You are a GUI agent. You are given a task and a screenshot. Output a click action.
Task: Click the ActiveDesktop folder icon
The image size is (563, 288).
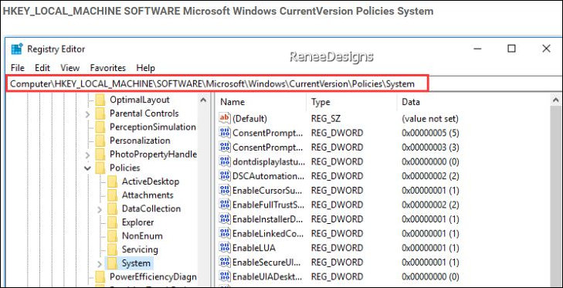113,181
